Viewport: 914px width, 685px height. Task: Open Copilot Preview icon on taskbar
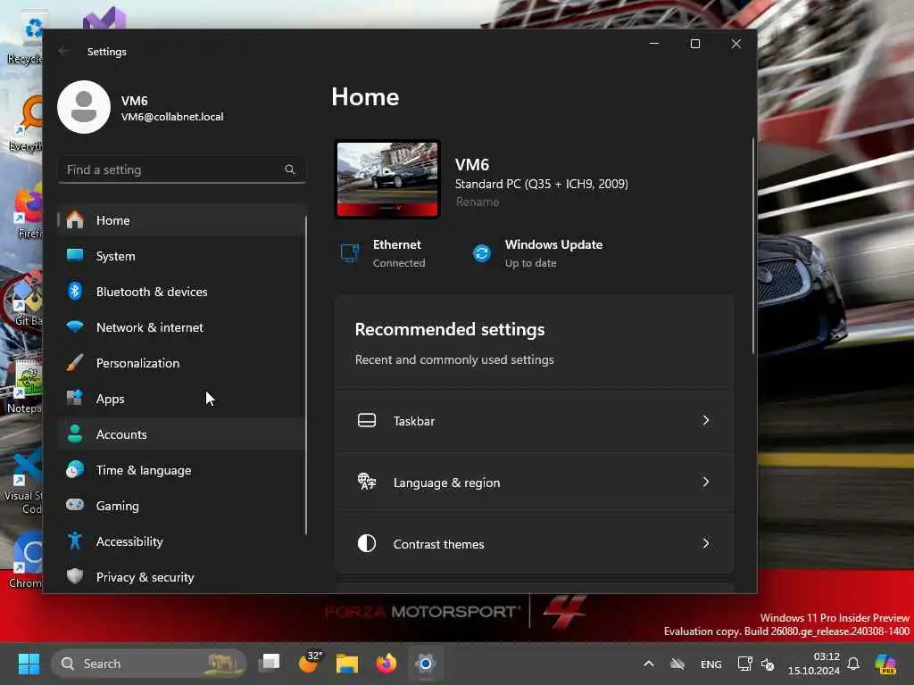[885, 664]
